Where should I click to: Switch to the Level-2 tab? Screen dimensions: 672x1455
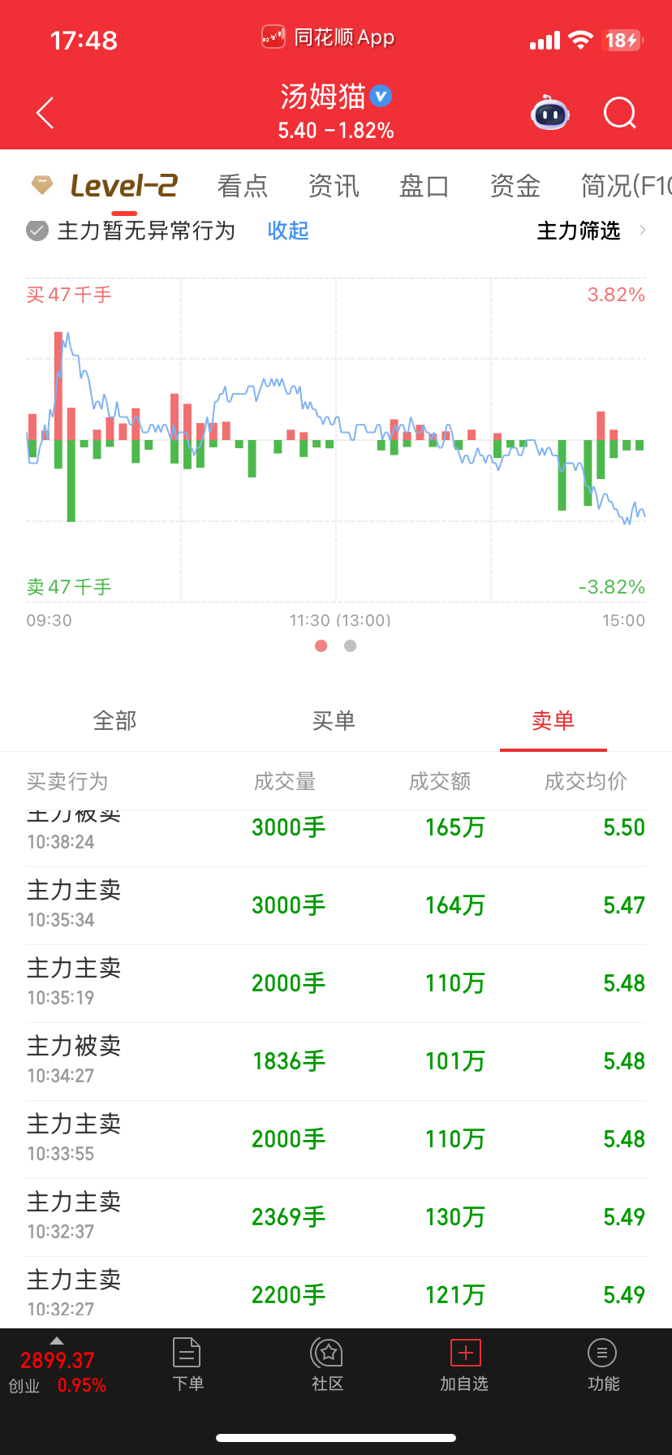124,186
